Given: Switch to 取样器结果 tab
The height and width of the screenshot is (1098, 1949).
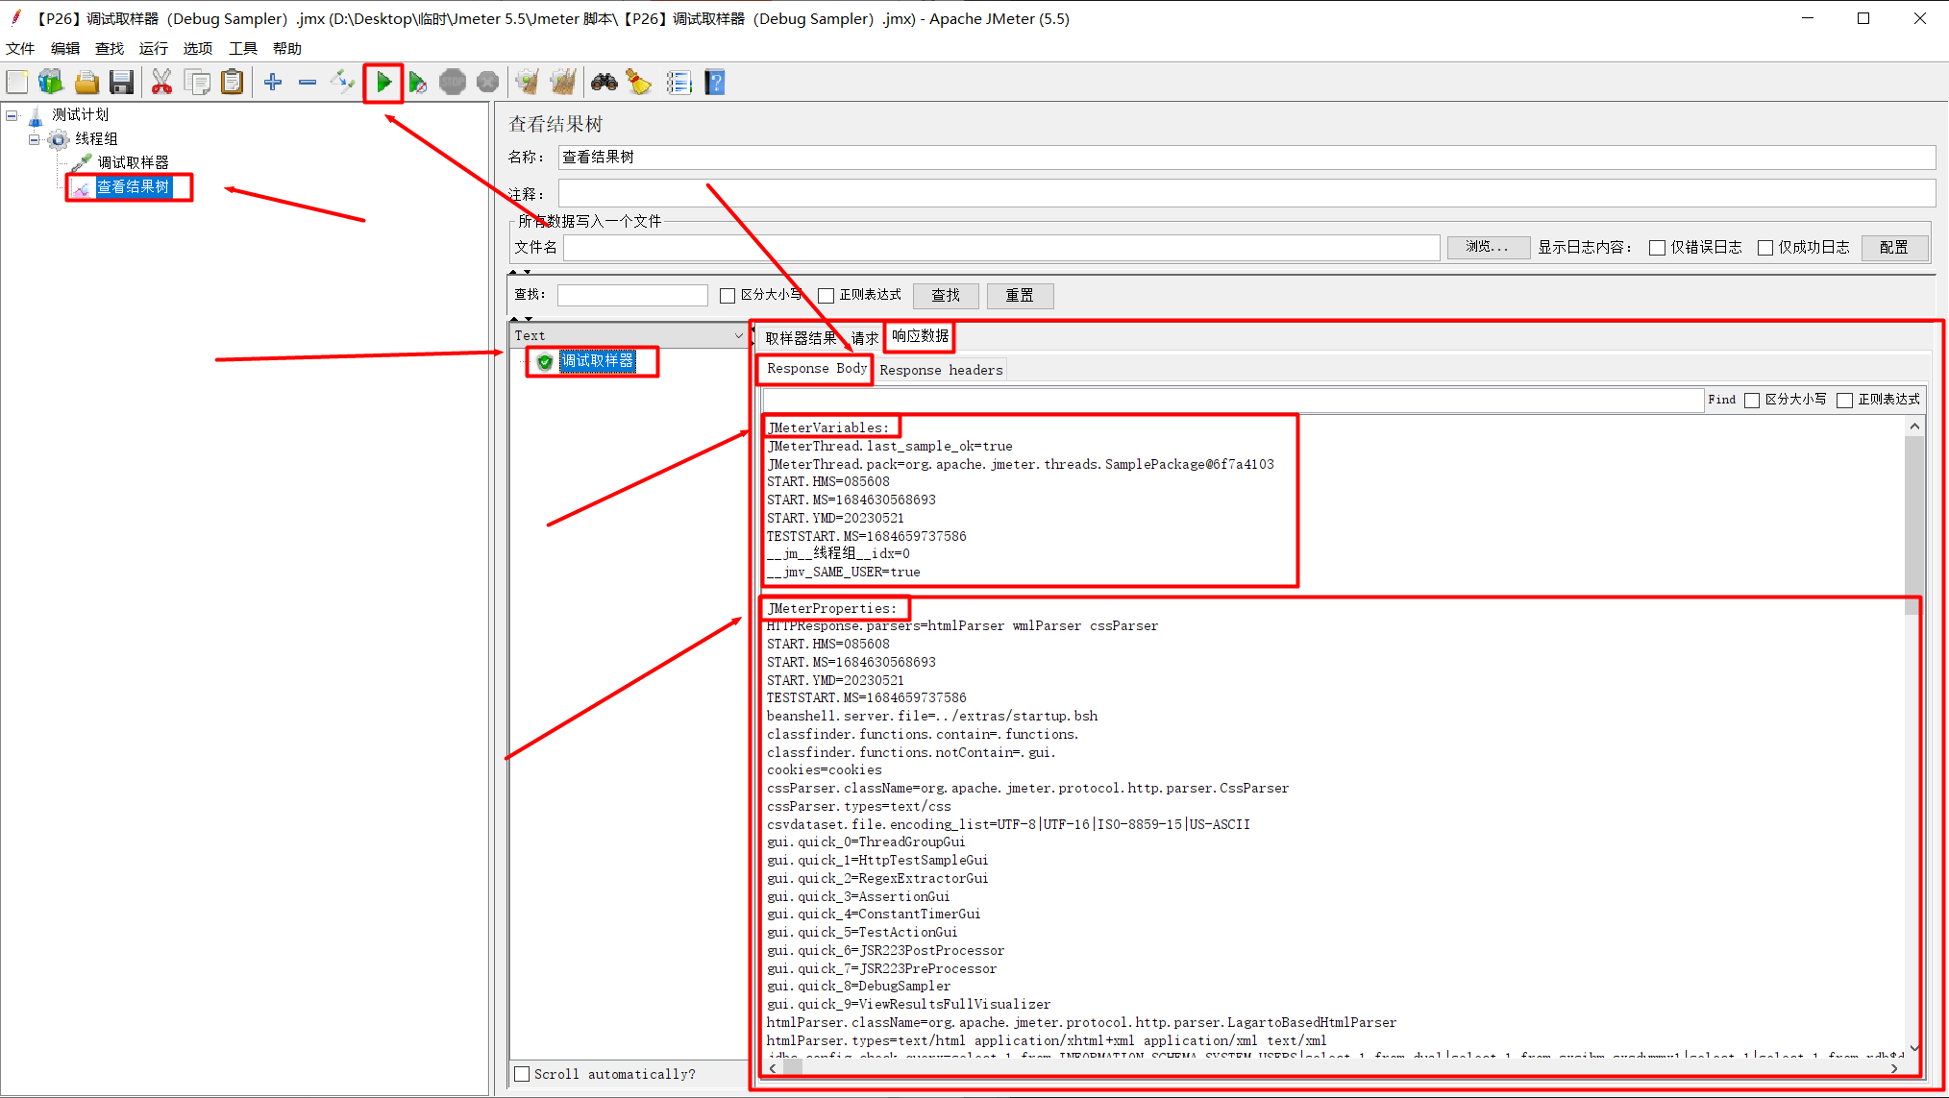Looking at the screenshot, I should [x=801, y=338].
